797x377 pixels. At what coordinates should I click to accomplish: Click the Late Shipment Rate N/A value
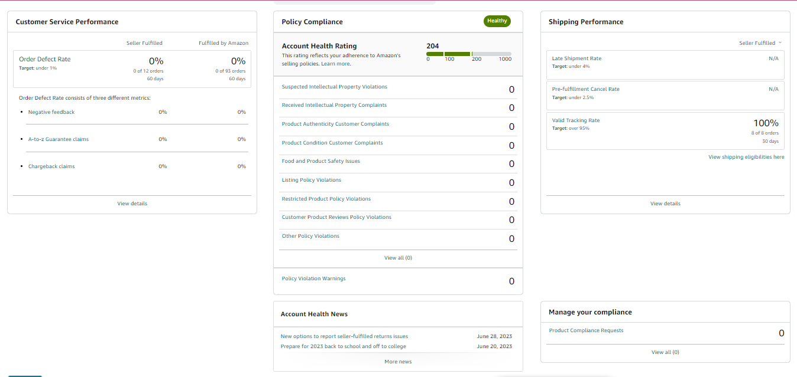773,58
